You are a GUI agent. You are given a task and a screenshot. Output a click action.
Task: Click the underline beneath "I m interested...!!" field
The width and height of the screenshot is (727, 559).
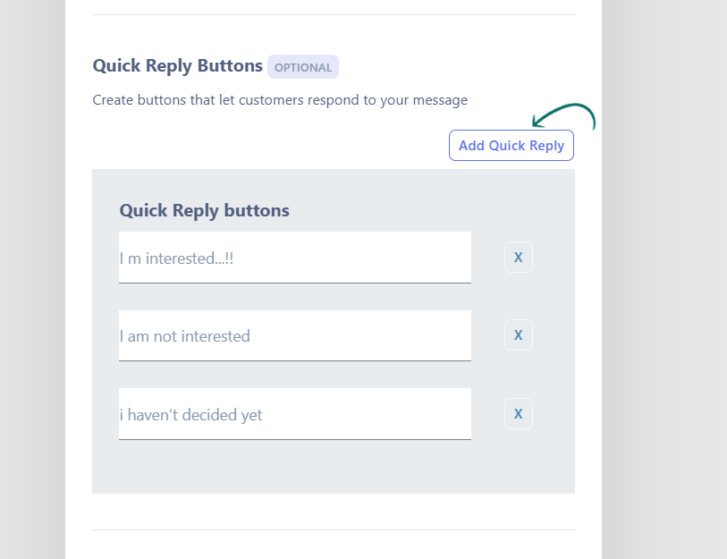point(294,283)
